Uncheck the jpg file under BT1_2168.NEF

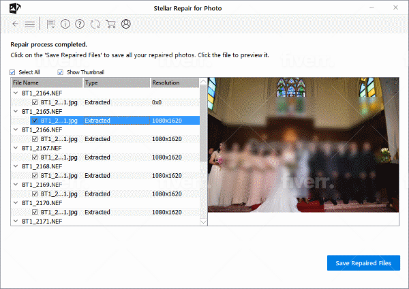click(x=35, y=176)
